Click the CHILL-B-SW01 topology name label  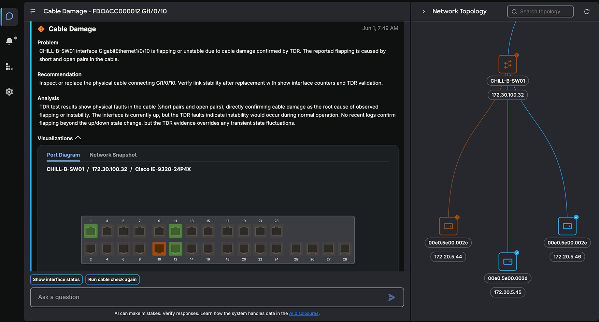tap(508, 81)
